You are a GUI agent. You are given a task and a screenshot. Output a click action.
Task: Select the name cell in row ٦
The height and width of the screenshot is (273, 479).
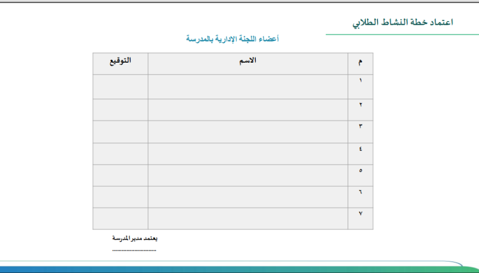[x=248, y=197]
